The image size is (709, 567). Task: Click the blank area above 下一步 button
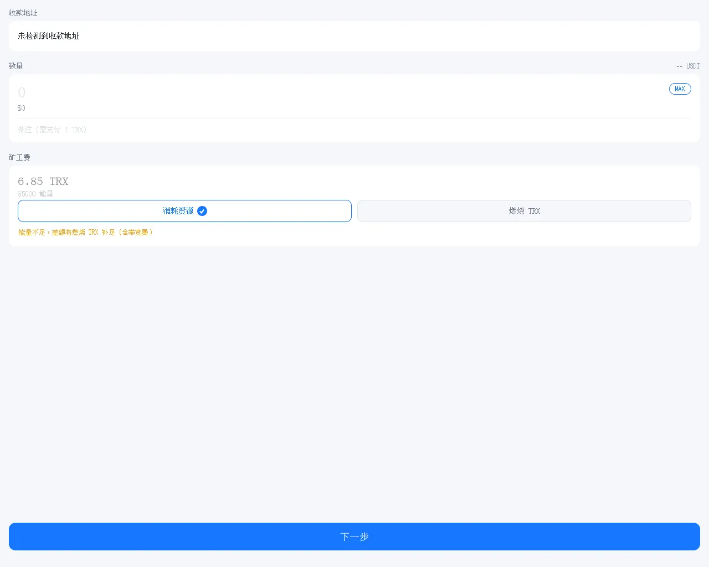click(354, 388)
